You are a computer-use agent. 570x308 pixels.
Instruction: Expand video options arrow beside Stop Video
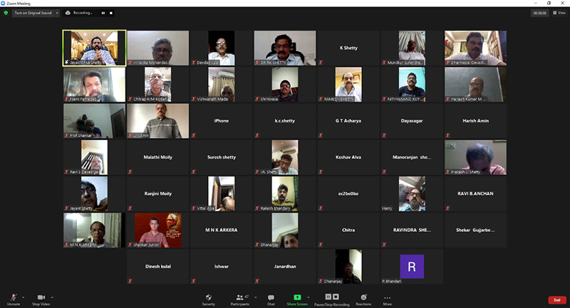click(53, 296)
